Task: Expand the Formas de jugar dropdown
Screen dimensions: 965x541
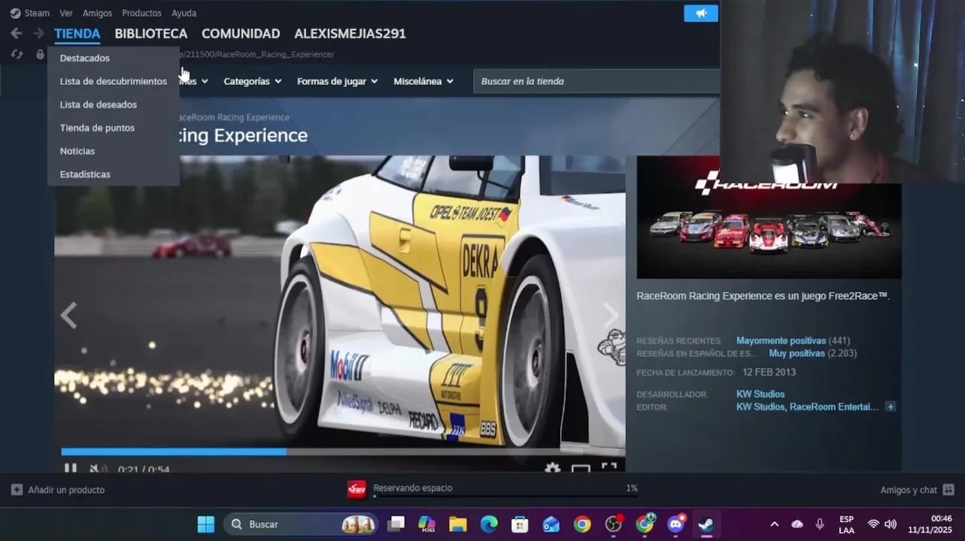Action: pos(337,81)
